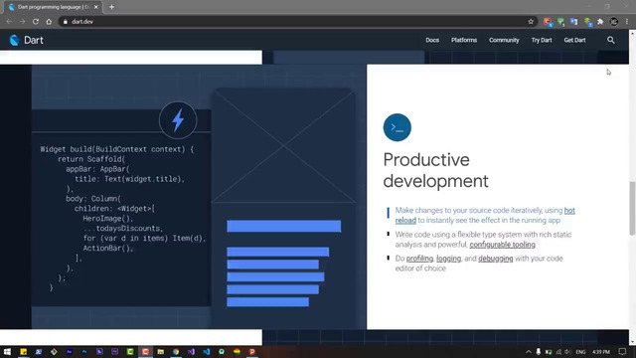Open Visual Studio purple taskbar icon
The height and width of the screenshot is (358, 636).
coord(191,351)
